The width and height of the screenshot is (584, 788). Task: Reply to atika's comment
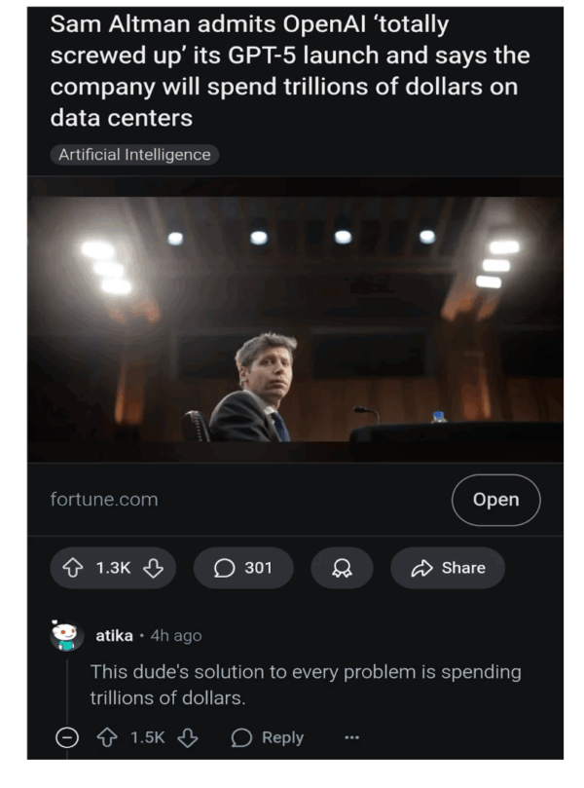tap(268, 738)
